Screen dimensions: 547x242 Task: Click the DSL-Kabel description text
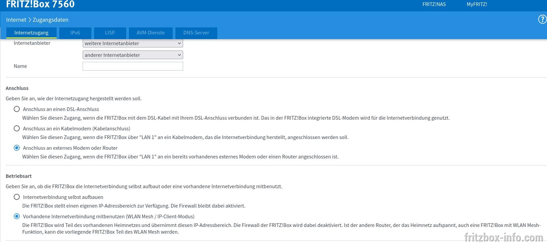[236, 118]
